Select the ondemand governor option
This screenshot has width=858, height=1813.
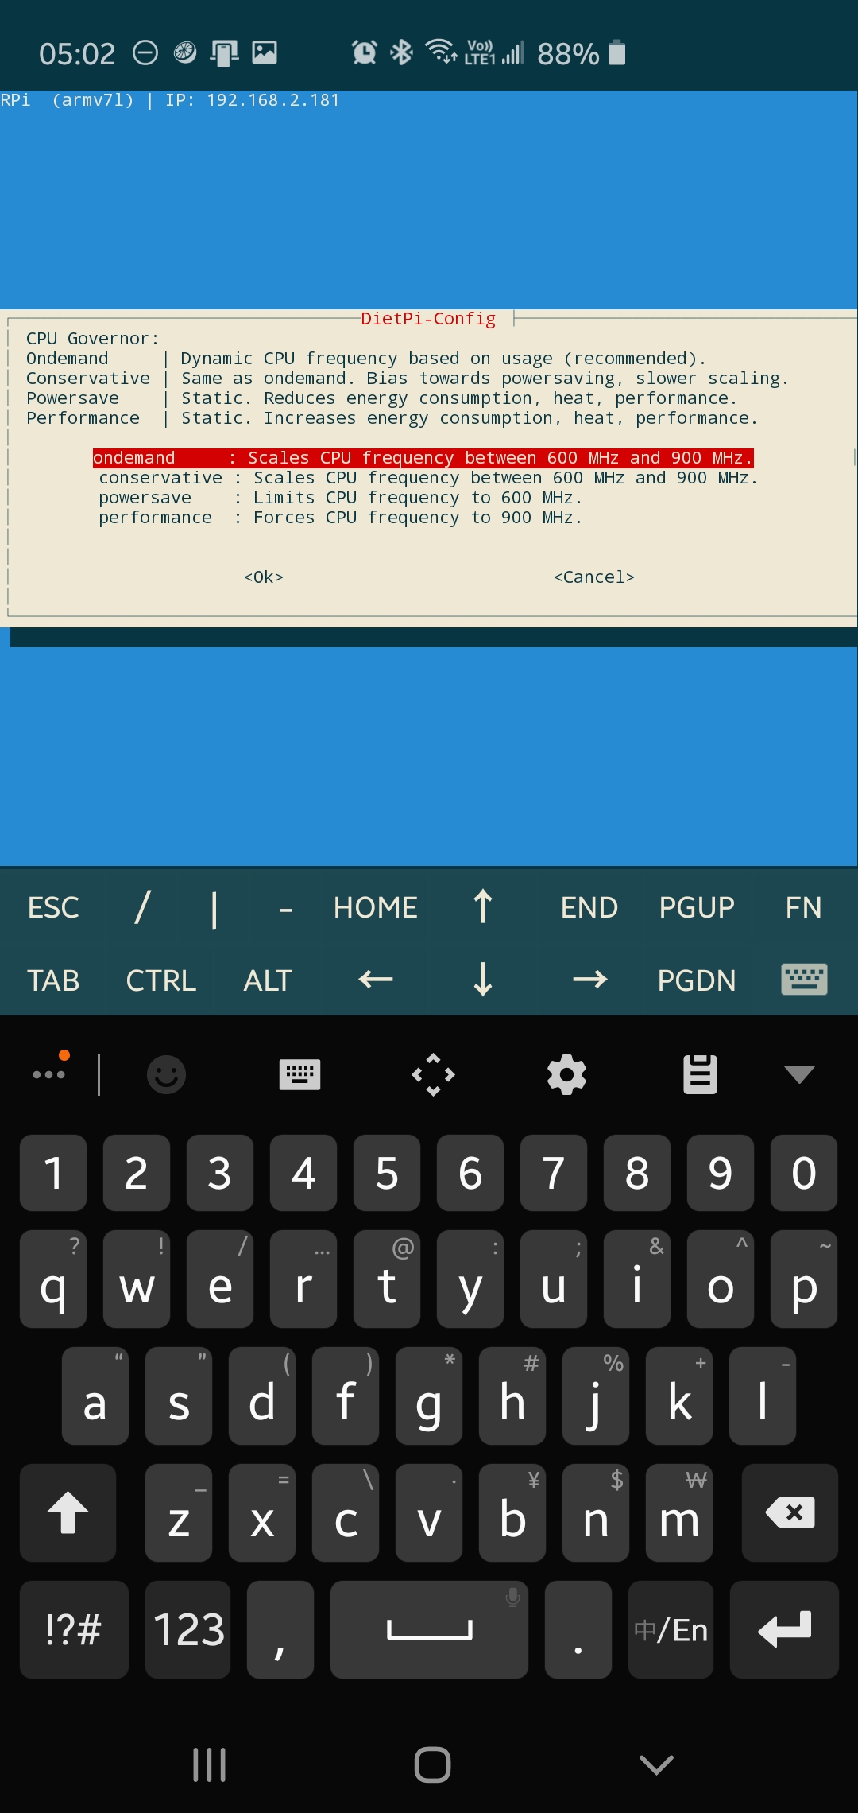(423, 458)
